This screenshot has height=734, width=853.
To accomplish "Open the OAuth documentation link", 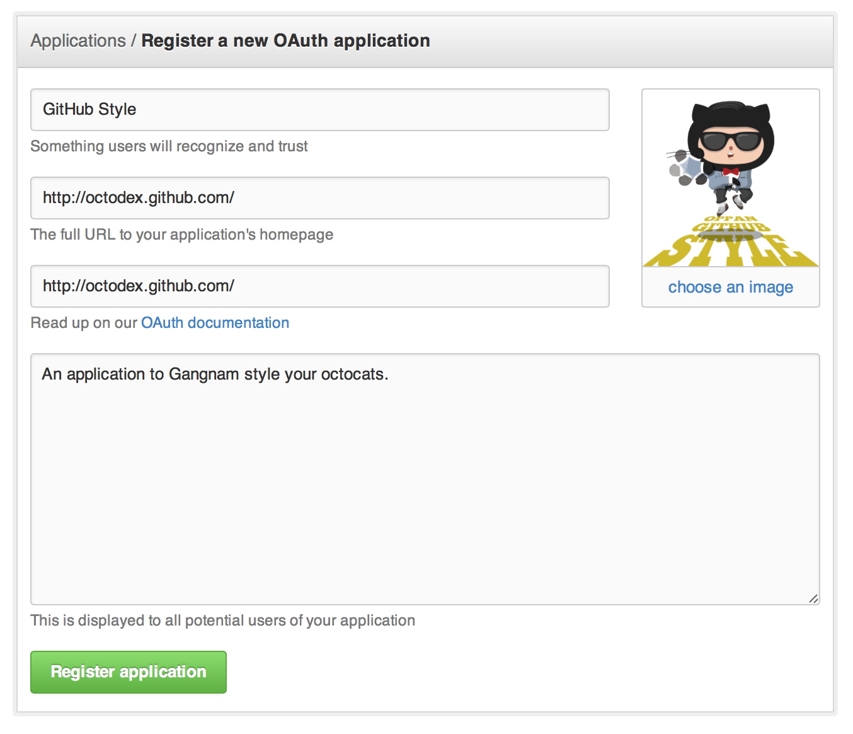I will pos(215,322).
